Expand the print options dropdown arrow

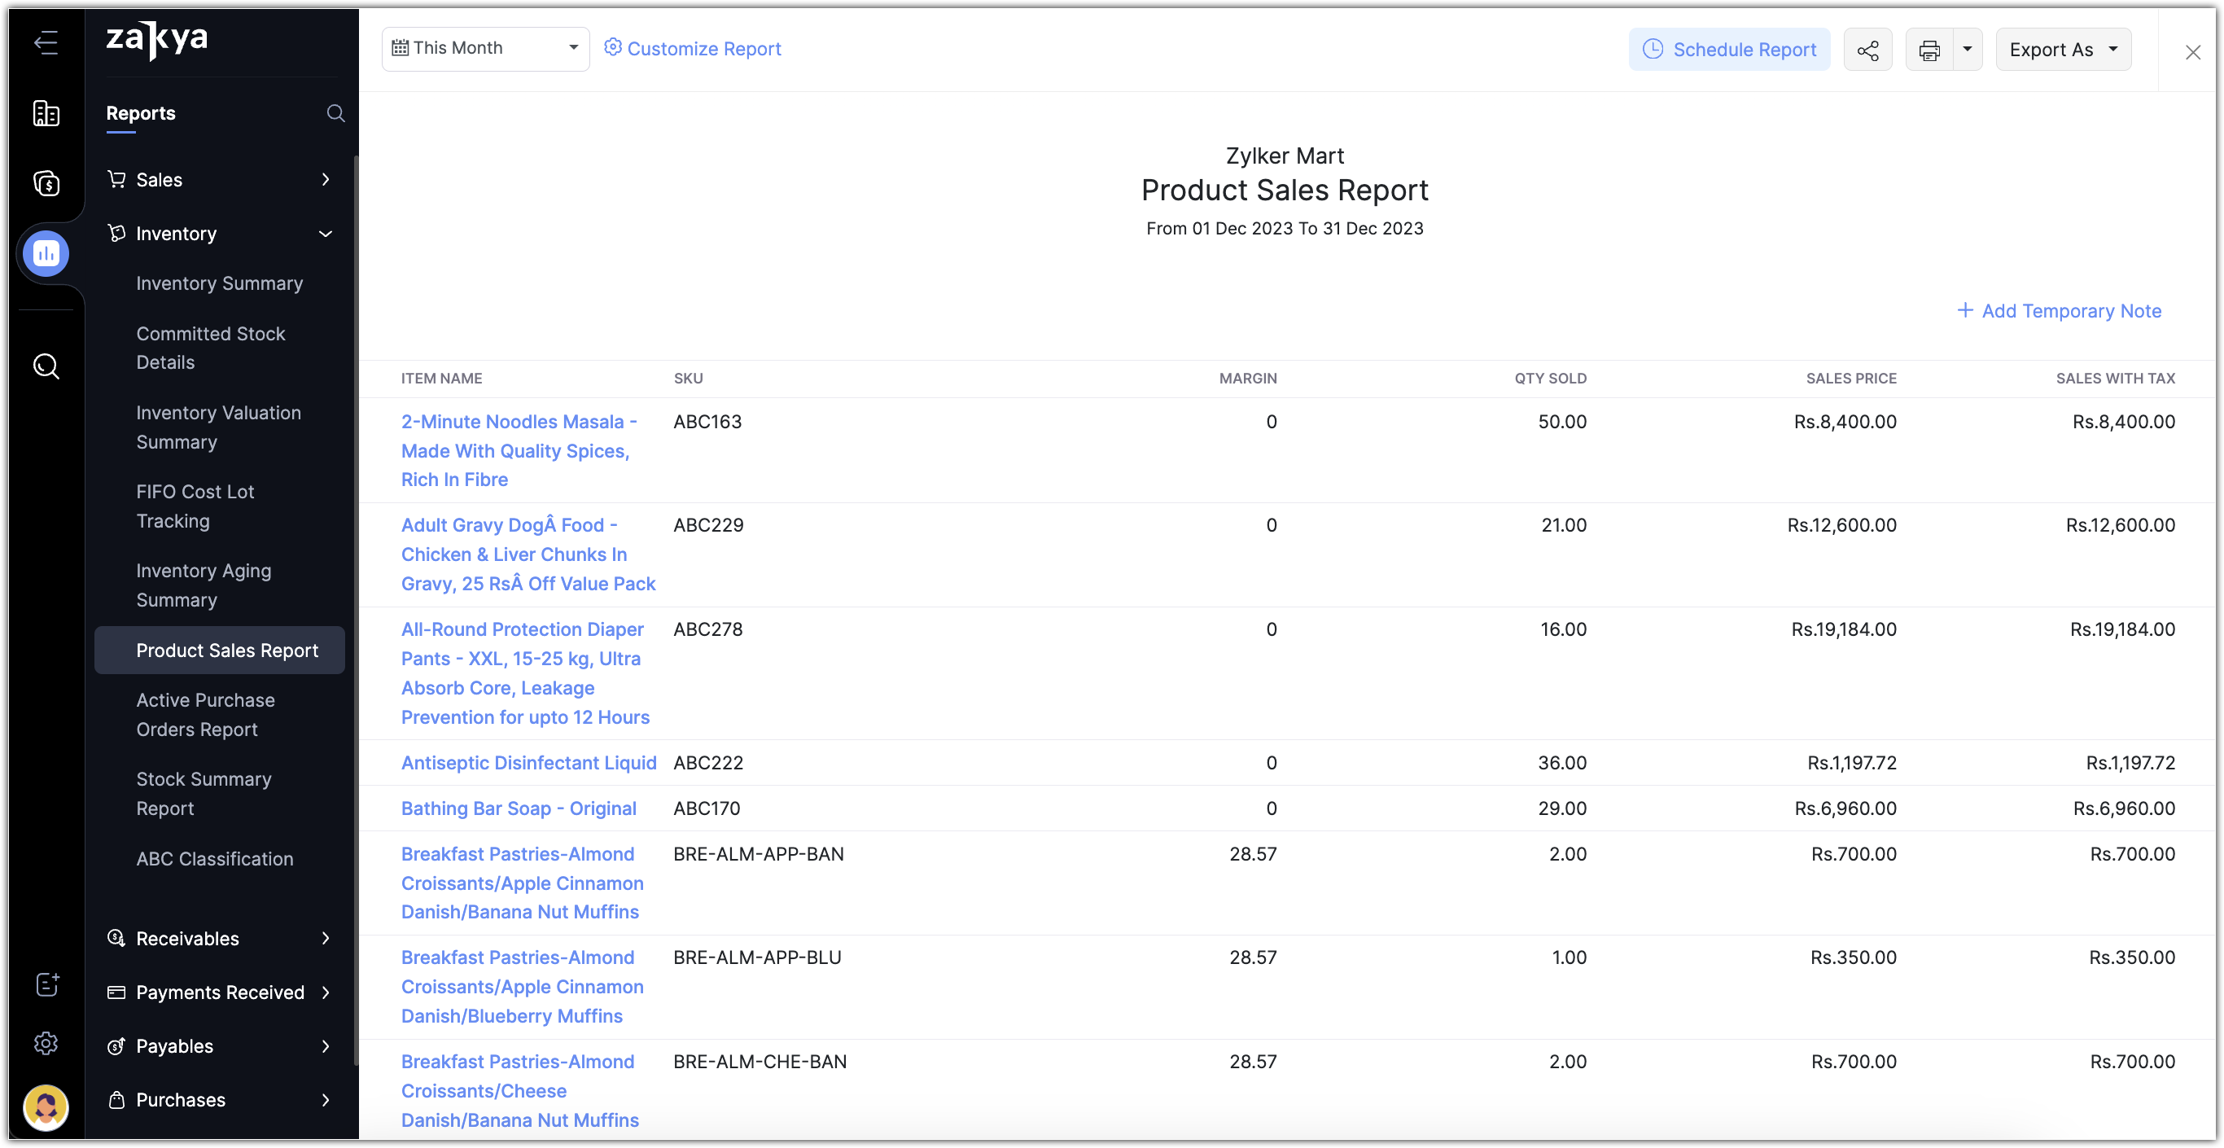coord(1968,48)
